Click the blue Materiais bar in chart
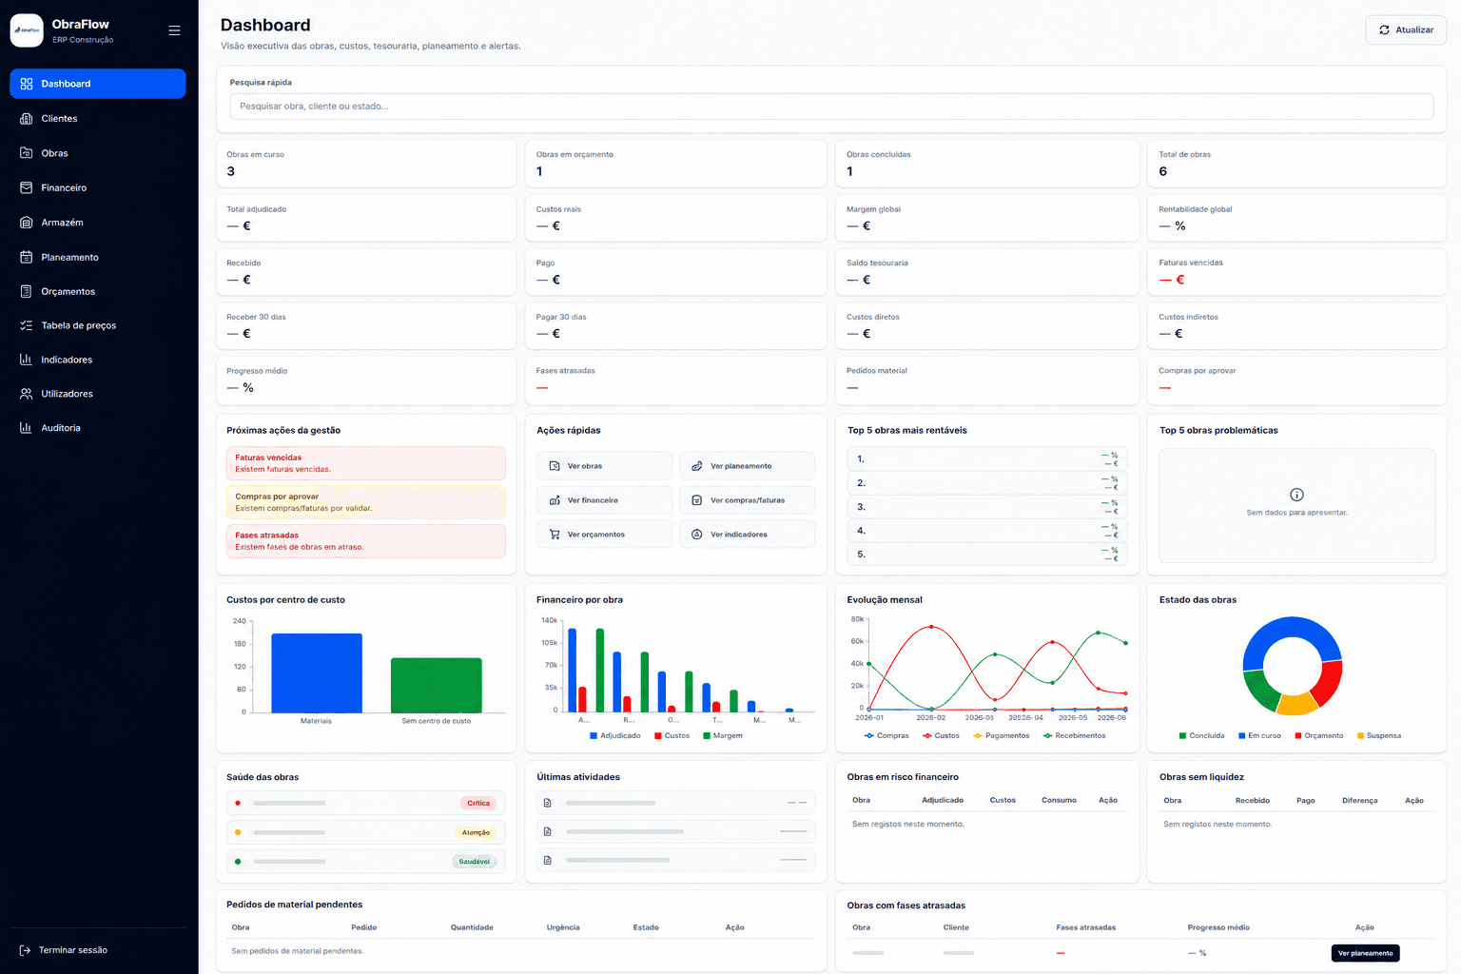Image resolution: width=1461 pixels, height=974 pixels. [317, 673]
